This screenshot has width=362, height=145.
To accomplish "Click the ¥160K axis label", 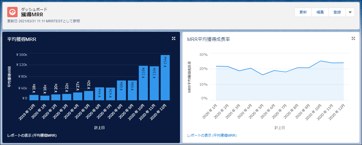I will (22, 54).
